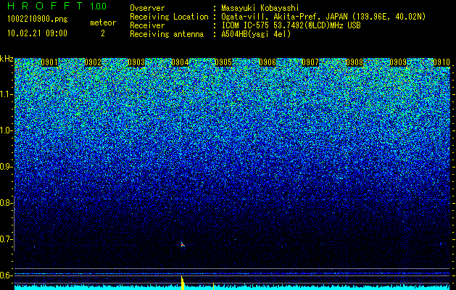
Task: Click the 0.6 kHz axis label
Action: click(7, 275)
